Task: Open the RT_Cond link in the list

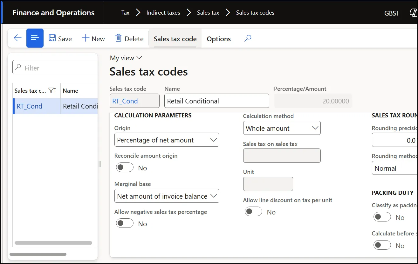Action: (x=30, y=106)
